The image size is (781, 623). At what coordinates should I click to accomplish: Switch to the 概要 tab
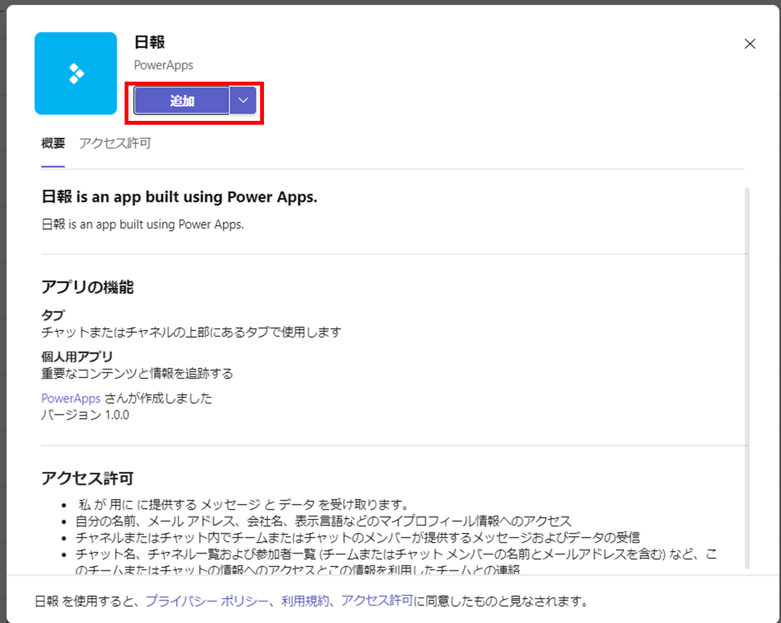53,143
